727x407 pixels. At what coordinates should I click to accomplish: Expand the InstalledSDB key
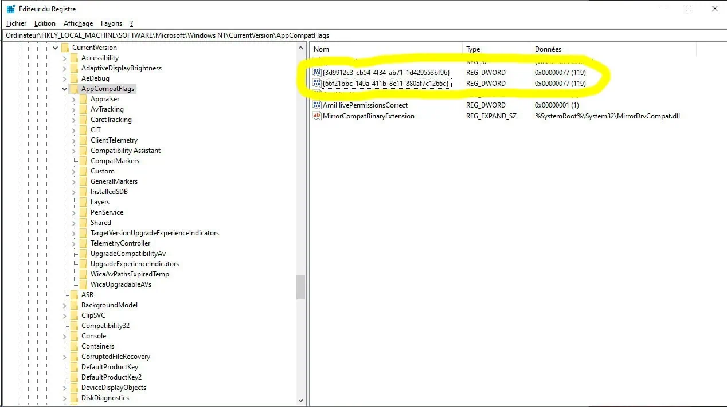(x=74, y=192)
